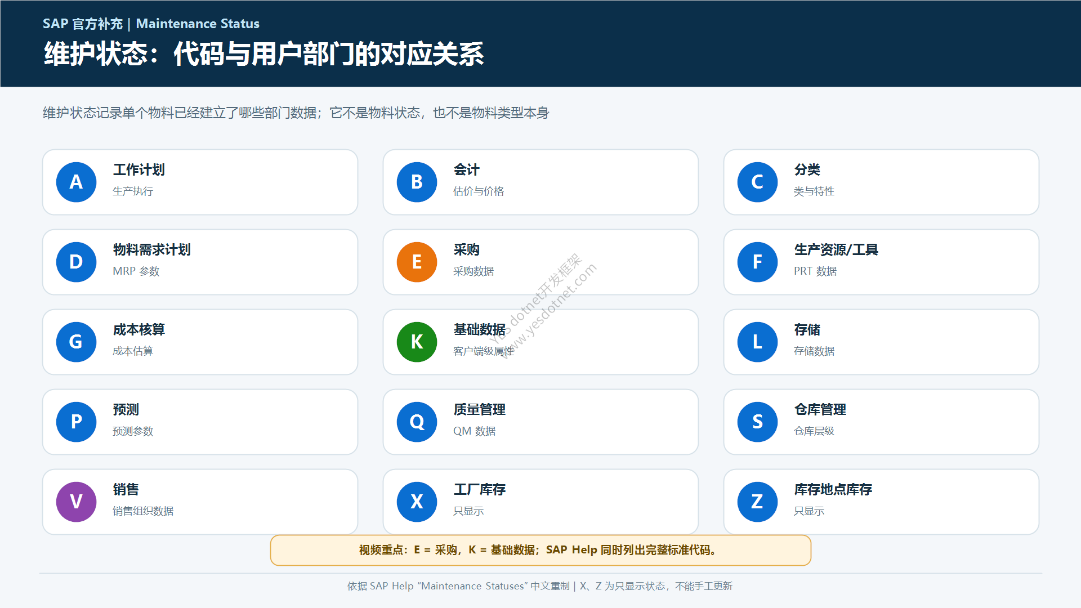Viewport: 1081px width, 608px height.
Task: Click the 估价与价格 subtitle text
Action: 479,191
